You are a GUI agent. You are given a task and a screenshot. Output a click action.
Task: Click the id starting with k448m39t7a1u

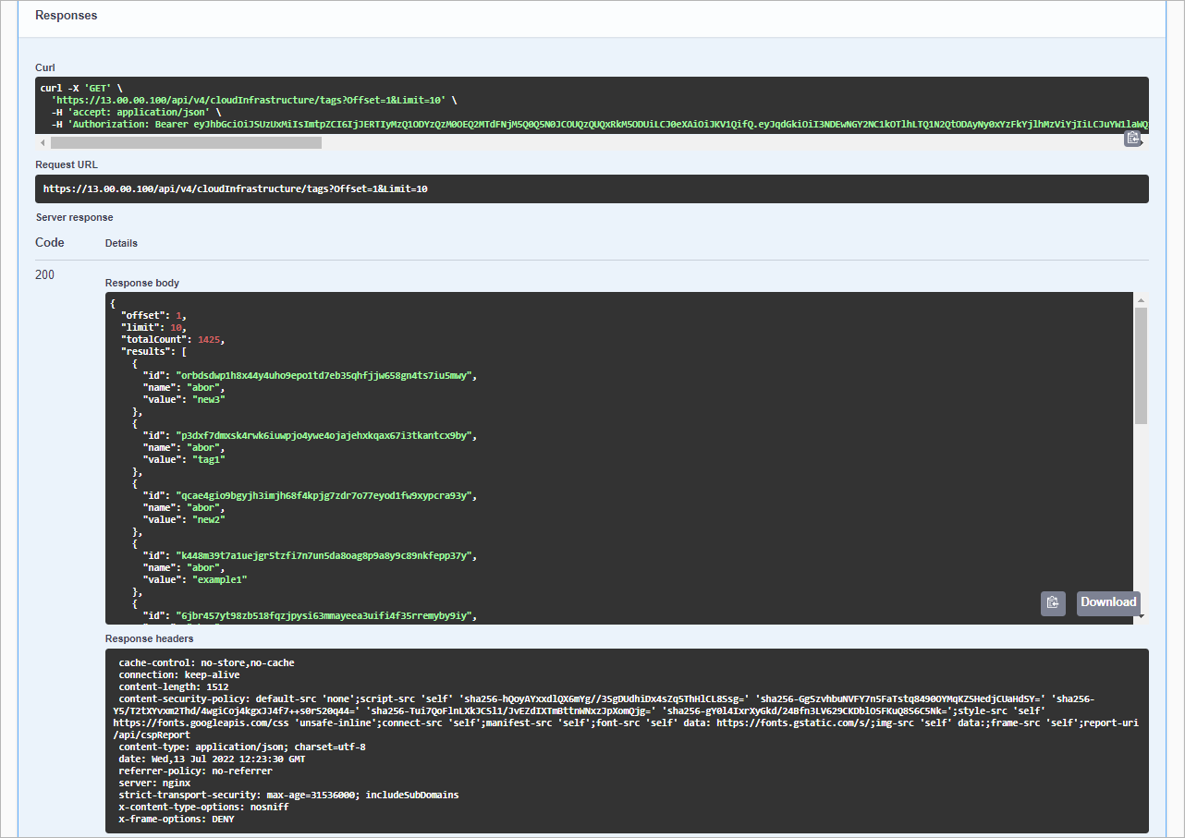tap(325, 555)
